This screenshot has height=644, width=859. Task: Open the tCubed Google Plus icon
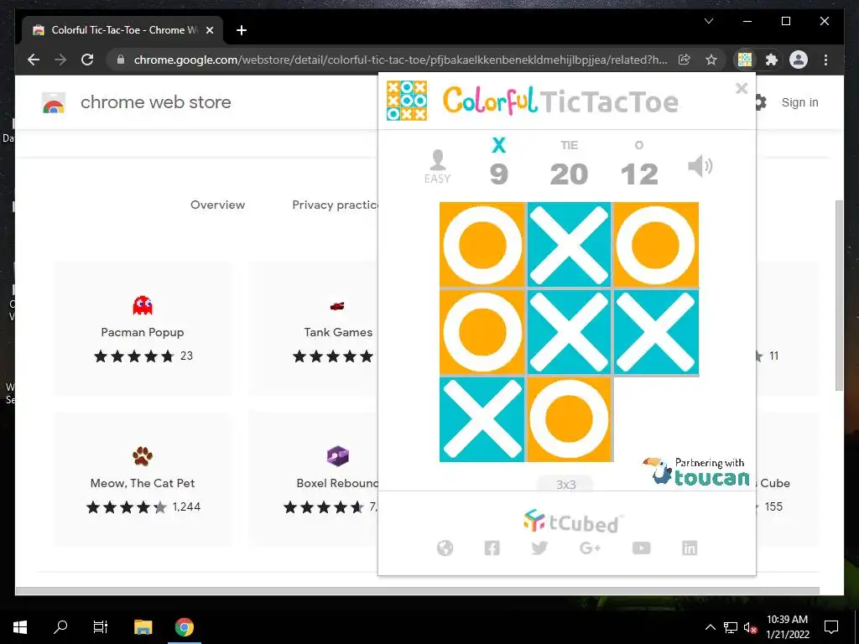pos(590,548)
